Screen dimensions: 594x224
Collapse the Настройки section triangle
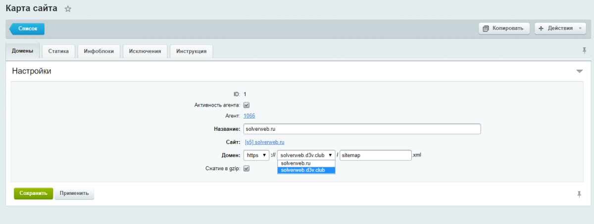[x=580, y=72]
